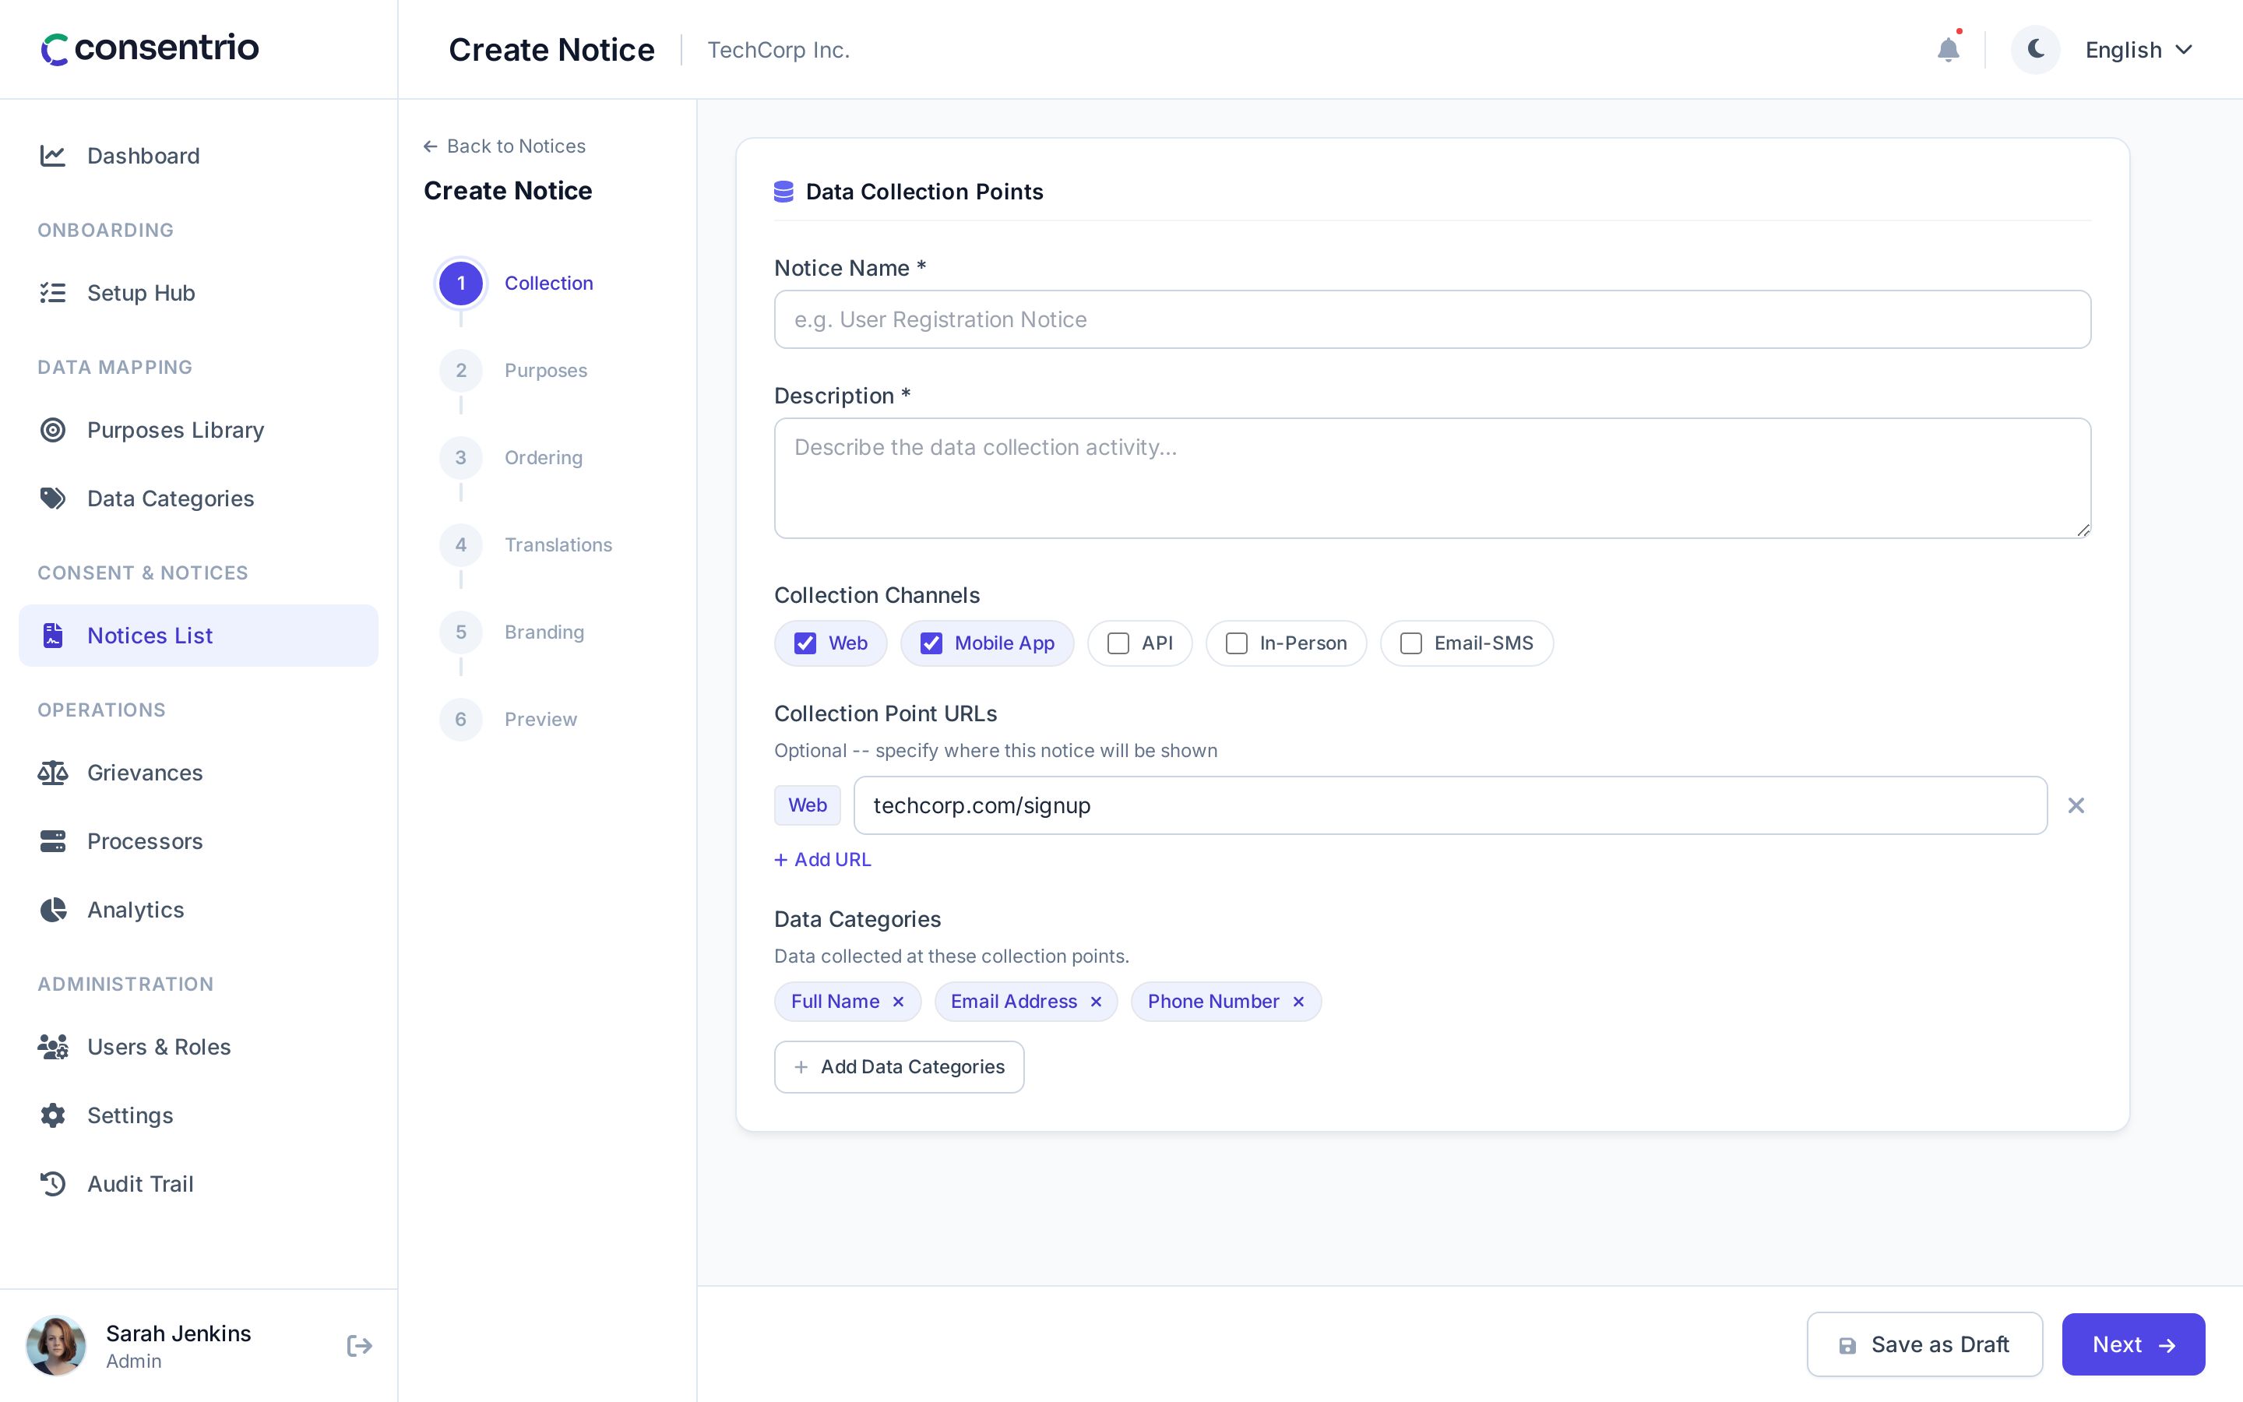Viewport: 2243px width, 1402px height.
Task: Click Sarah Jenkins profile avatar
Action: coord(55,1345)
